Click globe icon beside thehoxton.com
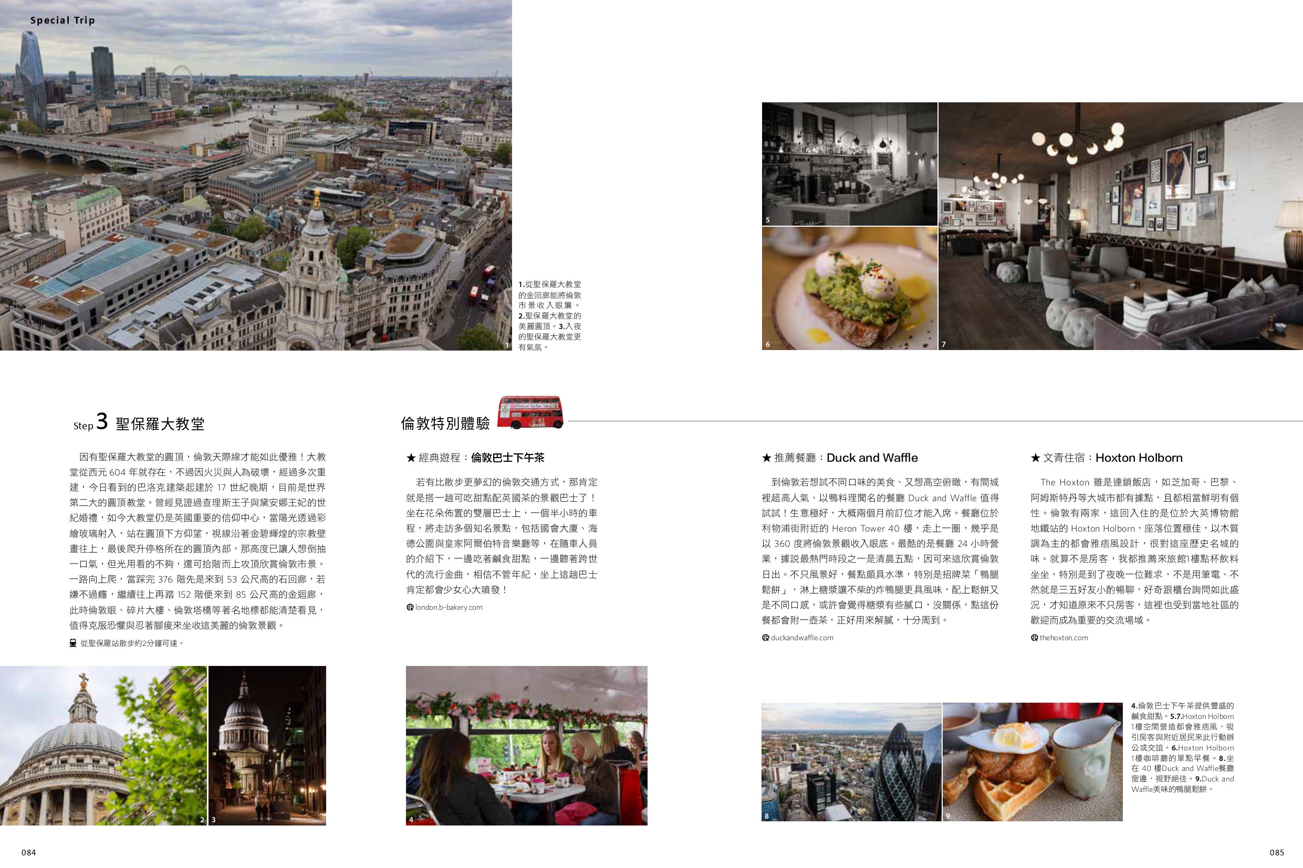 [x=1034, y=638]
